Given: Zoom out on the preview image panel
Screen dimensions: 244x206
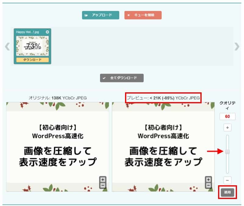Looking at the screenshot, I should point(208,185).
